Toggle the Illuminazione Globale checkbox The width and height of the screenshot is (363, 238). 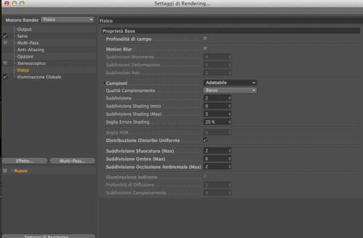[x=6, y=76]
